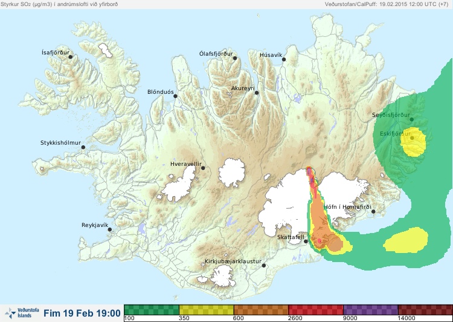
Task: Select the red 2600 legend swatch
Action: click(x=316, y=310)
